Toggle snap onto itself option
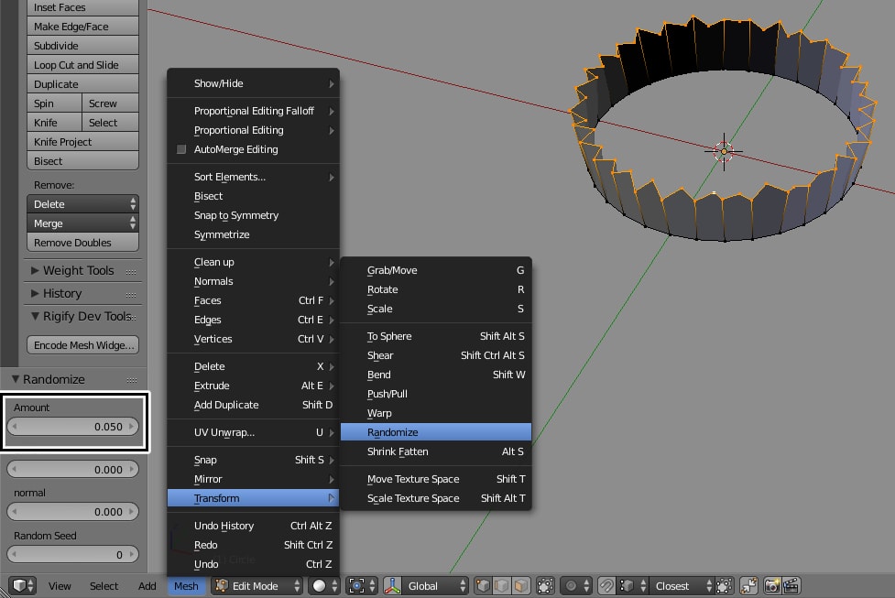Viewport: 895px width, 598px height. tap(723, 585)
